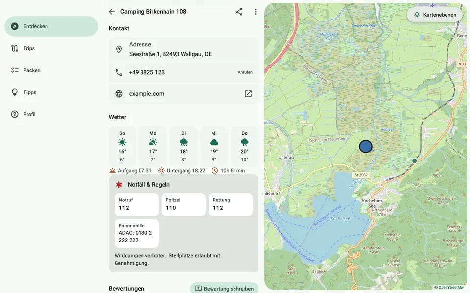Click the Kochel am See town label
Viewport: 470px width, 293px height.
[x=372, y=203]
